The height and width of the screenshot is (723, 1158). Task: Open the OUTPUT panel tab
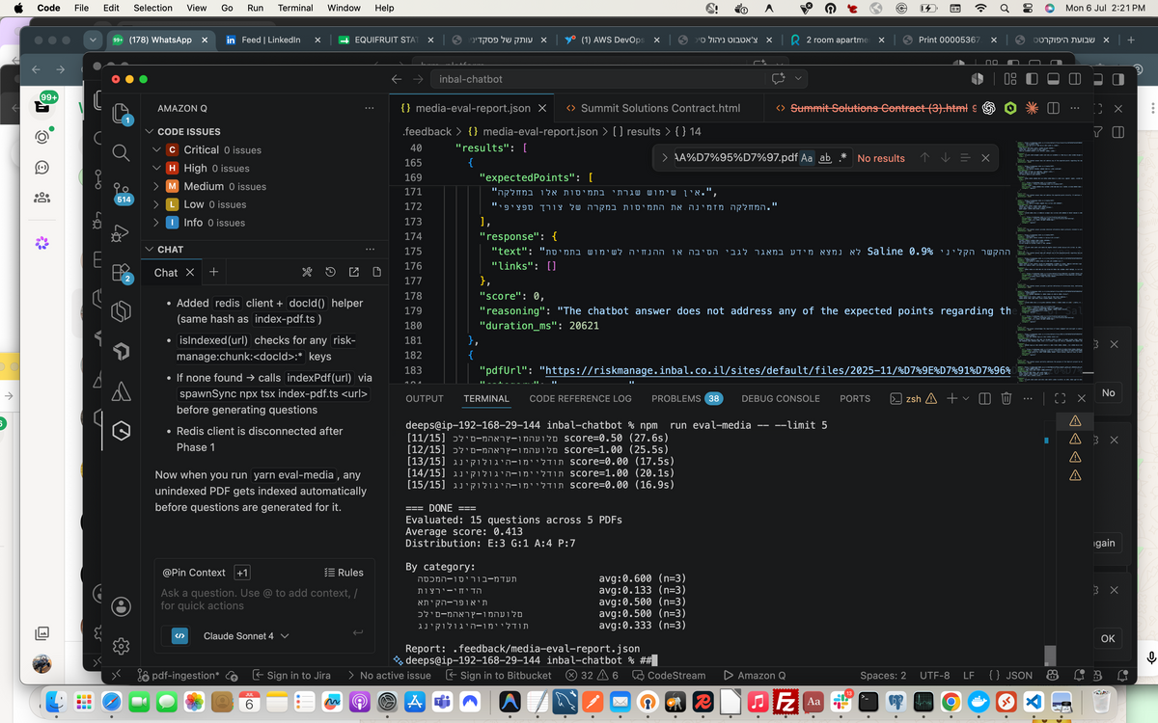click(425, 398)
